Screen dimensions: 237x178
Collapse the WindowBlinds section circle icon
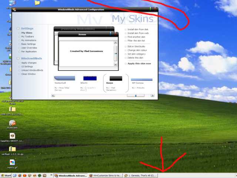coord(18,59)
